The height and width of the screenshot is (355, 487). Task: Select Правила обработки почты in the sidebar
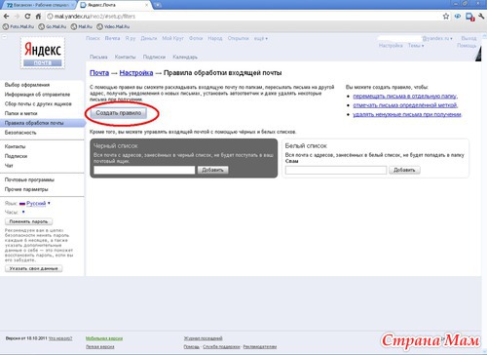[x=42, y=123]
